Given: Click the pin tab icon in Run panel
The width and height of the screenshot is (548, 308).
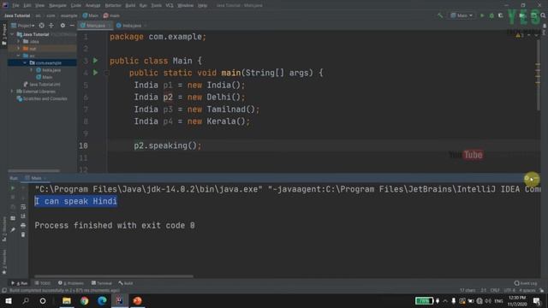Looking at the screenshot, I should pos(13,229).
